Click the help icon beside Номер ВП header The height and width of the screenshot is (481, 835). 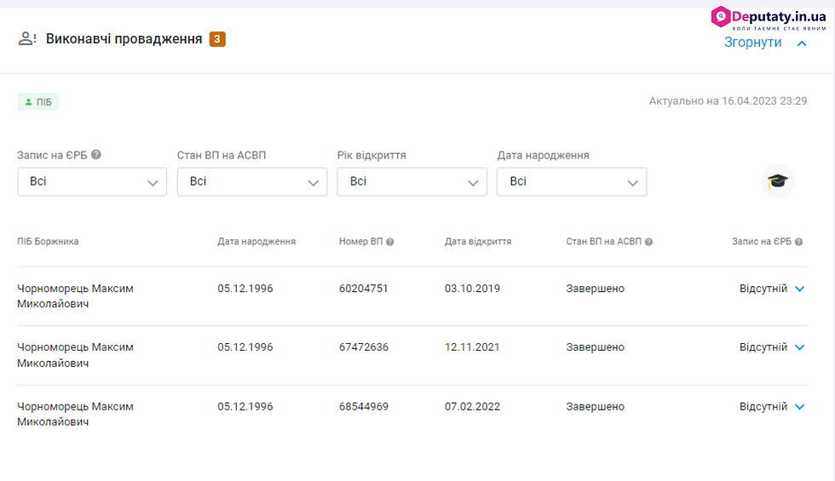click(x=390, y=242)
